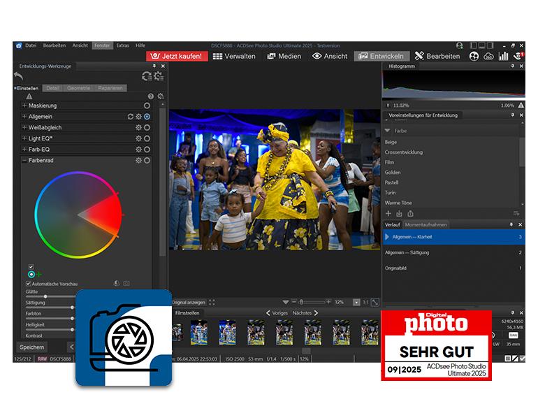The width and height of the screenshot is (538, 404).
Task: Click the user account icon in title bar
Action: (460, 45)
